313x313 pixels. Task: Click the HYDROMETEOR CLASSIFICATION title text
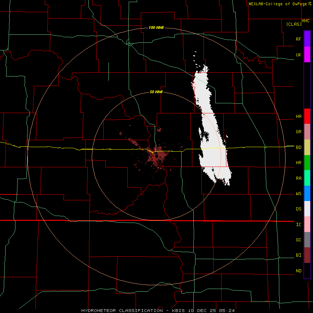coord(122,311)
